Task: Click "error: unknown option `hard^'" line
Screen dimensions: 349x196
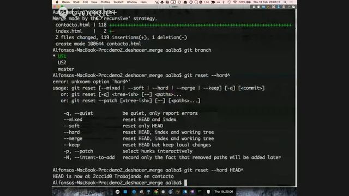Action: pos(92,82)
